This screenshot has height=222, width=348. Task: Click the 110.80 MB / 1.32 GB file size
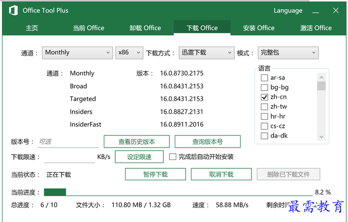(141, 205)
